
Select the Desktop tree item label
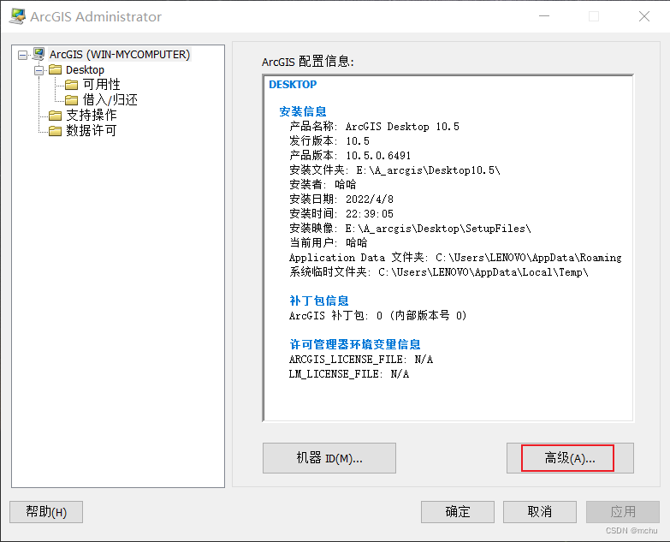click(x=85, y=69)
